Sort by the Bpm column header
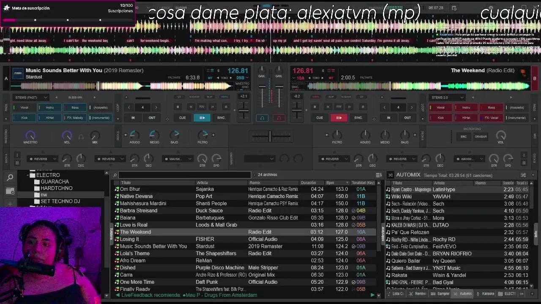Image resolution: width=541 pixels, height=304 pixels. pyautogui.click(x=336, y=183)
